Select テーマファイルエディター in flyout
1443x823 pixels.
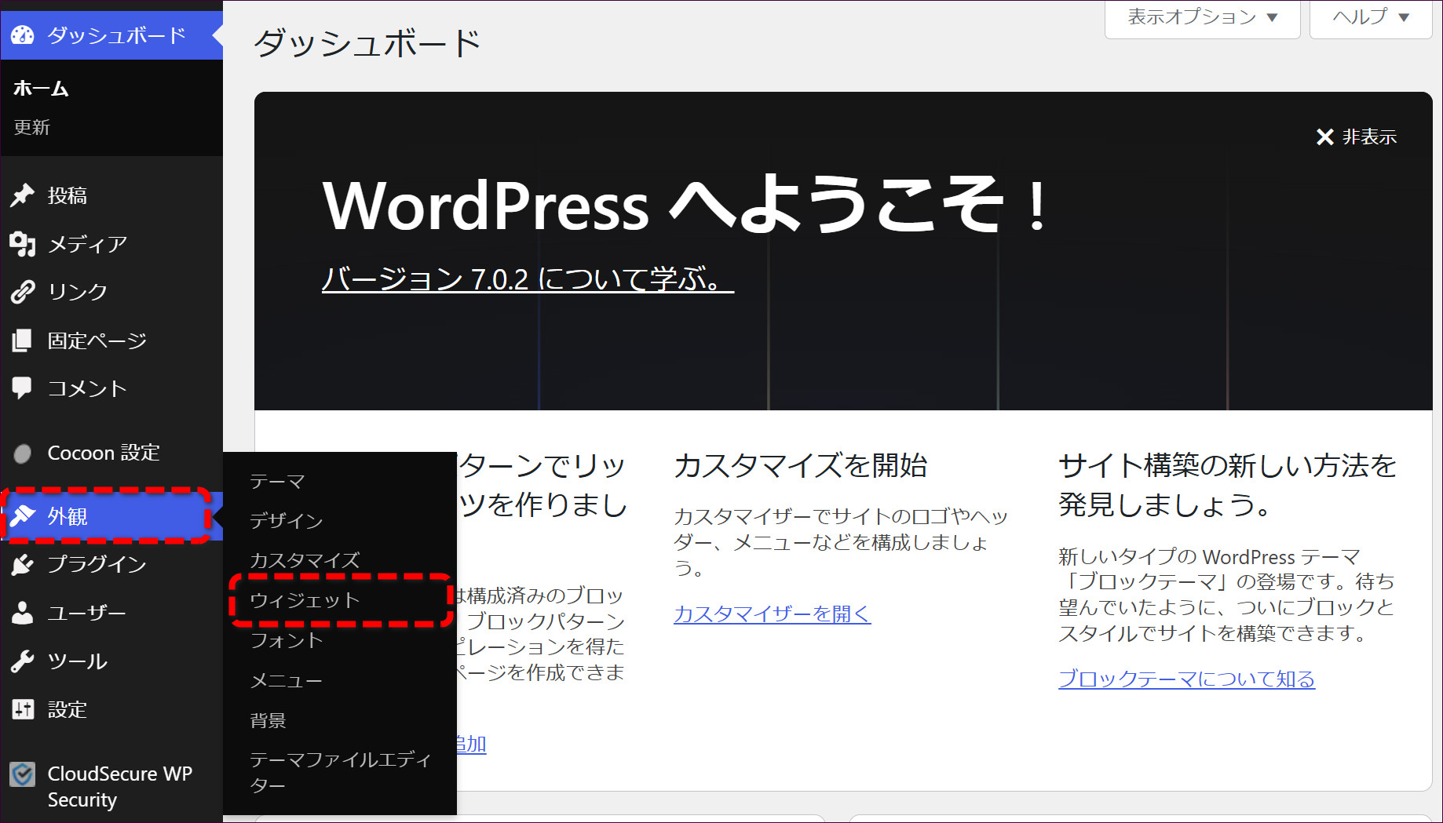click(340, 773)
